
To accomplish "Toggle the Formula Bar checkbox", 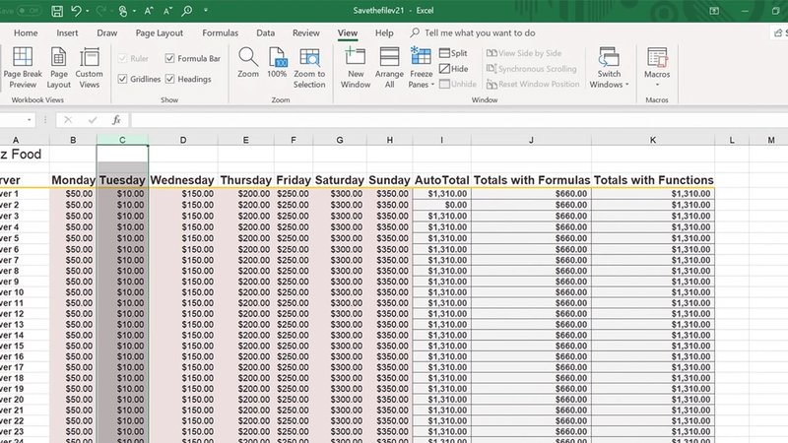I will coord(170,59).
